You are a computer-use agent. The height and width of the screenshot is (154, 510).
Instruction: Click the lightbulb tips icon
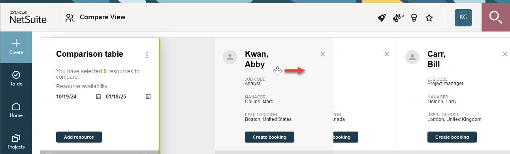tap(414, 18)
